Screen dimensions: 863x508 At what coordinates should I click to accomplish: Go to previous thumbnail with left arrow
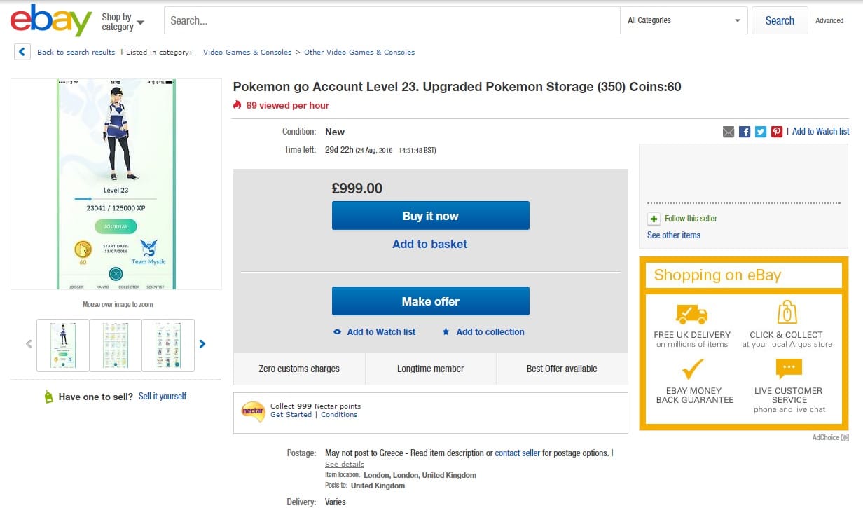point(29,344)
